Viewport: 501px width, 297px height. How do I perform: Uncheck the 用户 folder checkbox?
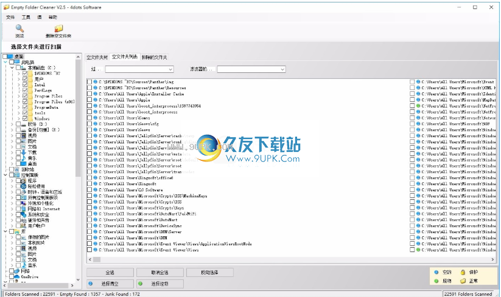25,79
